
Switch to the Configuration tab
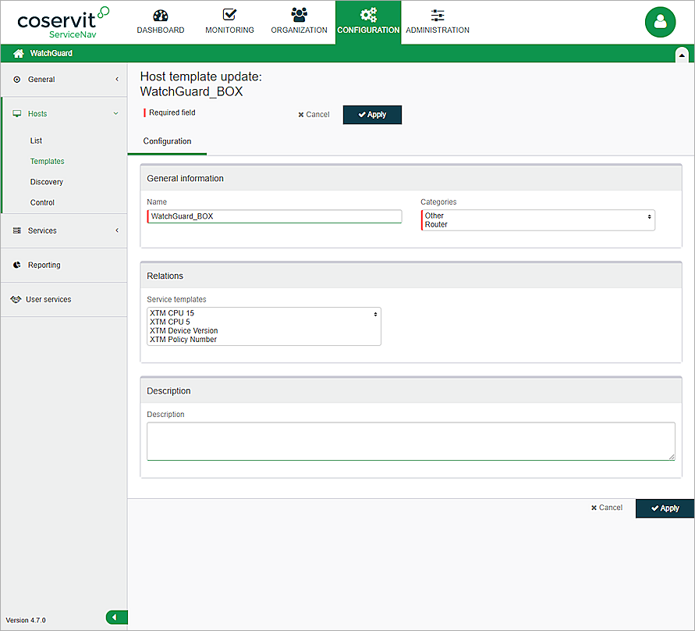click(166, 141)
